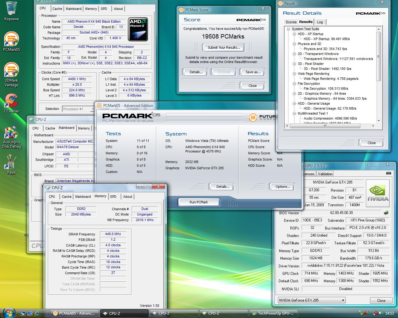Select the SPD tab in front CPU-Z Memory window

point(113,197)
